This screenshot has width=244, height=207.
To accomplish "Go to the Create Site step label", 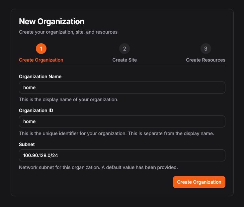I will pos(124,60).
